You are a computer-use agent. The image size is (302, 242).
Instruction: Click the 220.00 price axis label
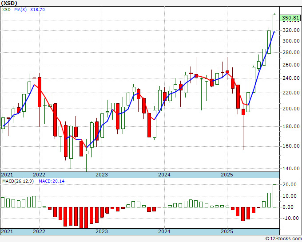click(x=291, y=93)
